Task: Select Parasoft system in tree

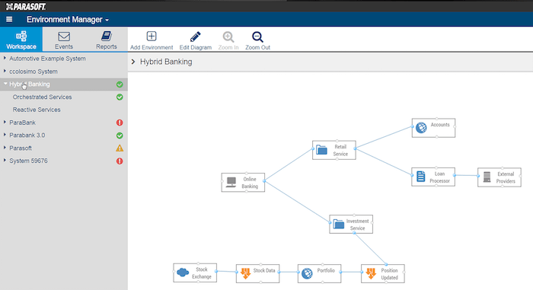Action: pos(21,148)
